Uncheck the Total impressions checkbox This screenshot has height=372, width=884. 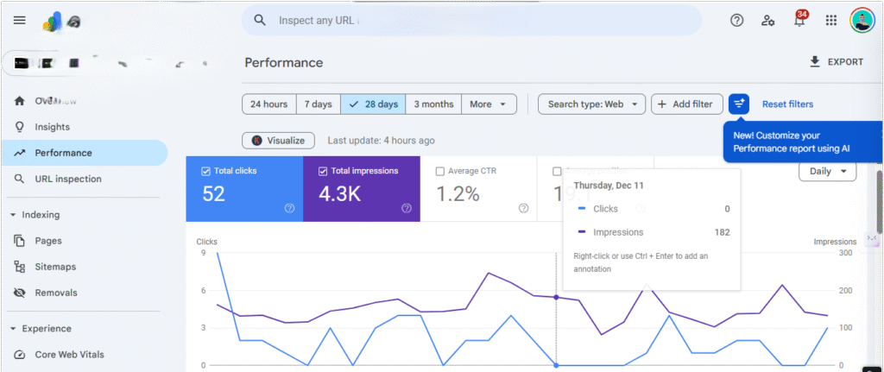click(323, 171)
